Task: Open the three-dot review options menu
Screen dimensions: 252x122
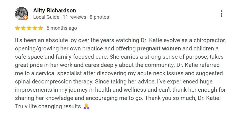Action: (222, 14)
